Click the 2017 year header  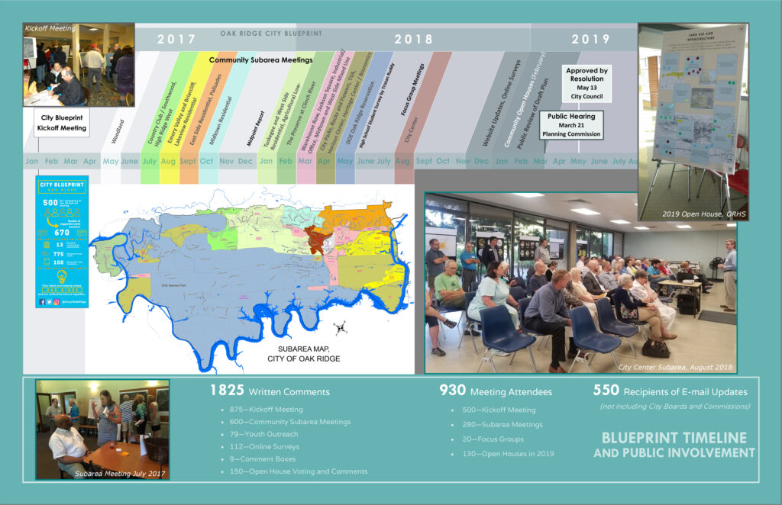pyautogui.click(x=176, y=39)
